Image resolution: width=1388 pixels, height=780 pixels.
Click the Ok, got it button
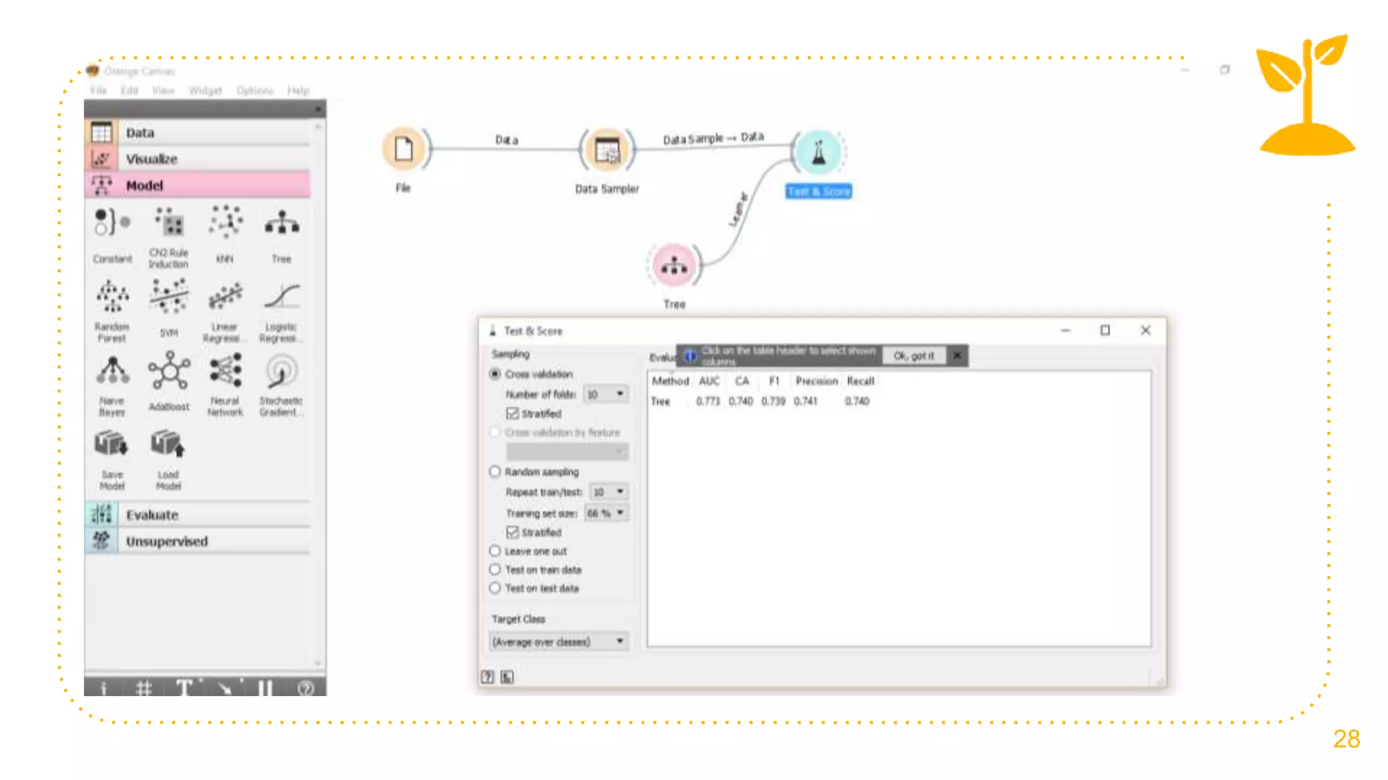pyautogui.click(x=913, y=356)
